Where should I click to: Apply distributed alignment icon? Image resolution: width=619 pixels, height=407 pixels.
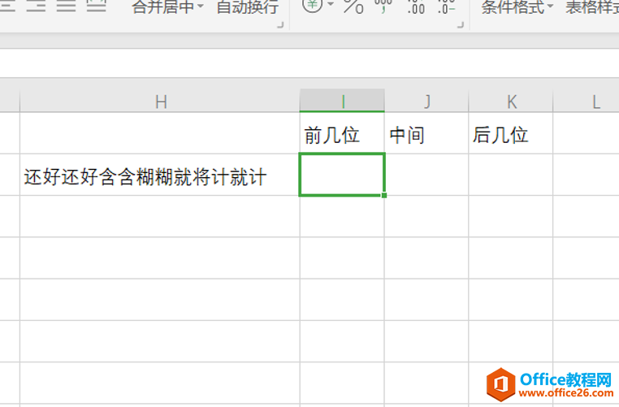coord(97,6)
